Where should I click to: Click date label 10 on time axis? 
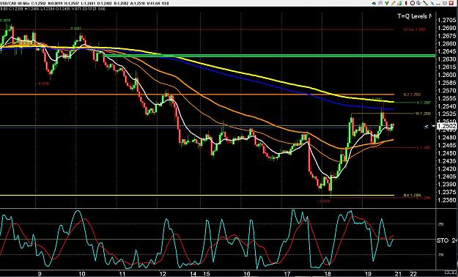pos(82,274)
